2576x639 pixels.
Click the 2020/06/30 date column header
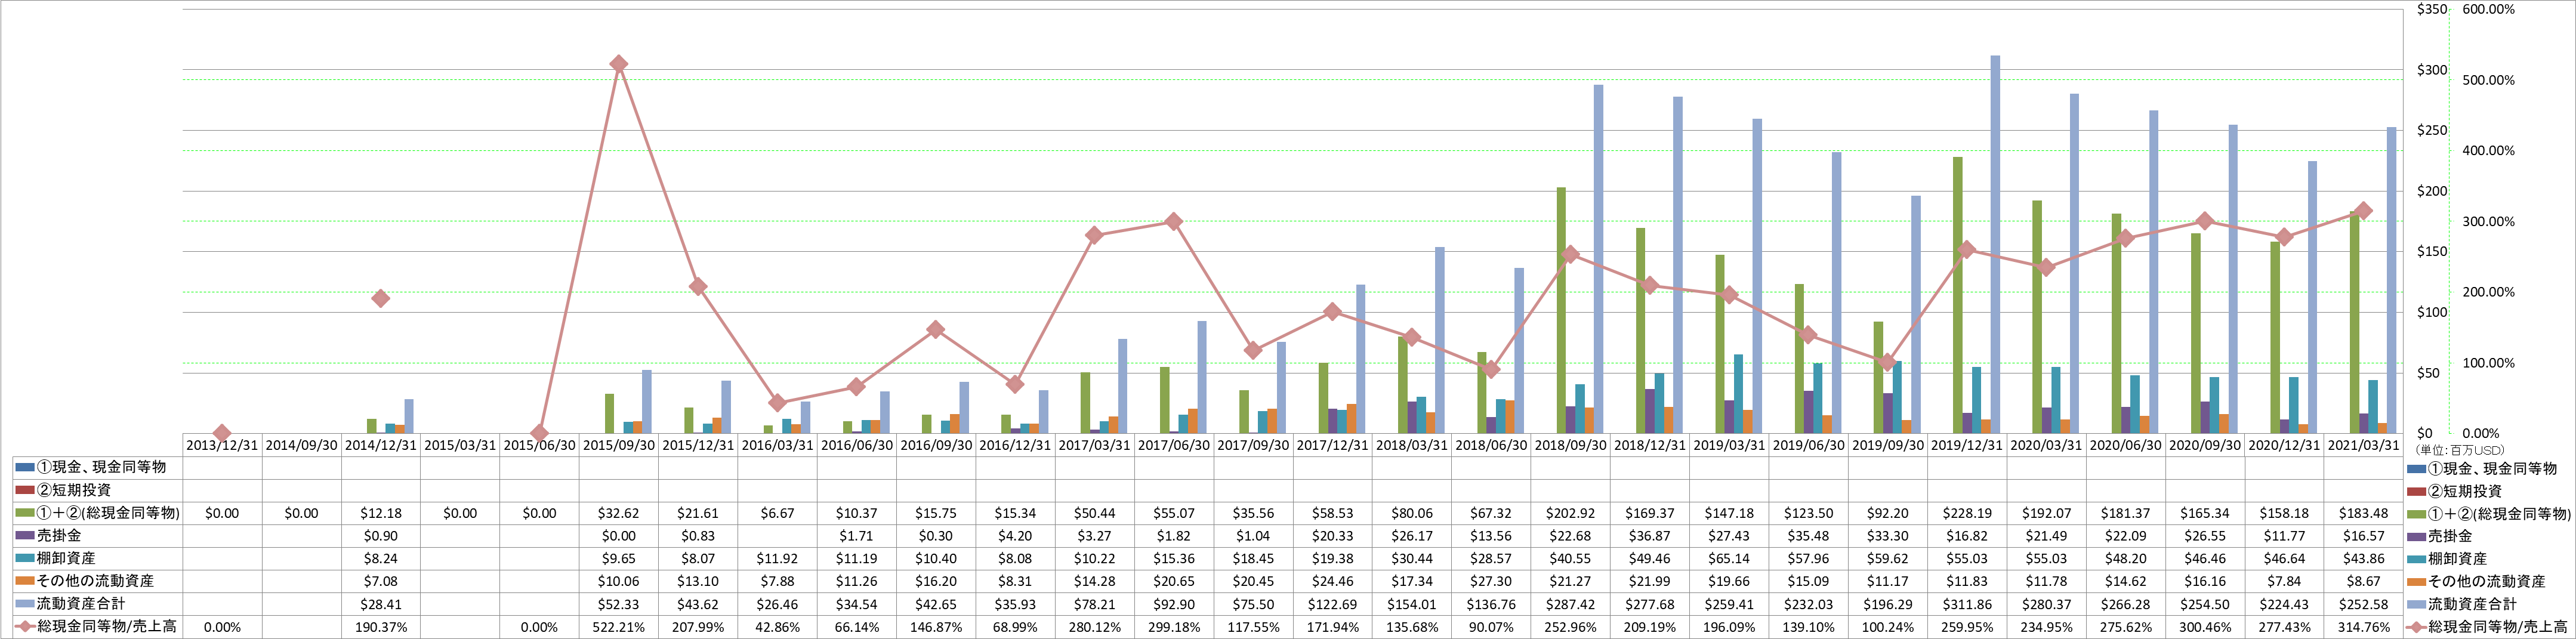[2126, 445]
